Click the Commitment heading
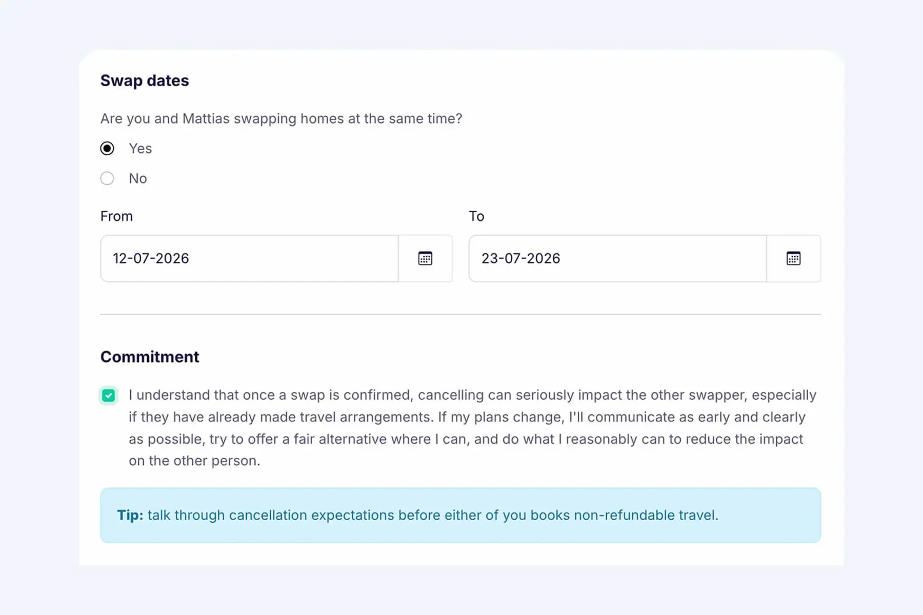923x615 pixels. click(150, 357)
